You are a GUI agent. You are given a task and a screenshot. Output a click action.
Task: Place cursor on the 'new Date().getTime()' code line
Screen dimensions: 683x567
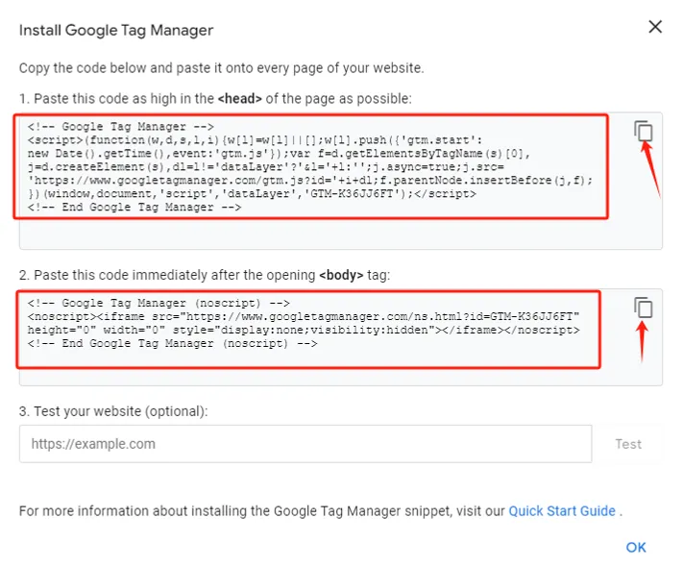pyautogui.click(x=279, y=154)
